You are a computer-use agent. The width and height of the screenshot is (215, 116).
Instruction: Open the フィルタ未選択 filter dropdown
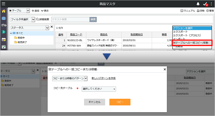pyautogui.click(x=23, y=19)
